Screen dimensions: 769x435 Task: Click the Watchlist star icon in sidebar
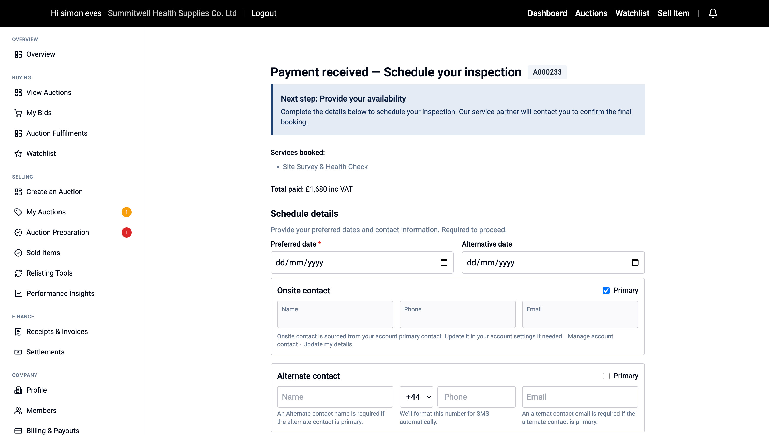(18, 154)
